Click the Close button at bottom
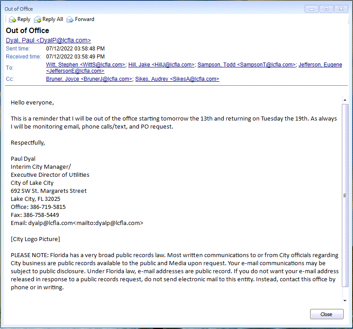353x329 pixels. click(327, 314)
